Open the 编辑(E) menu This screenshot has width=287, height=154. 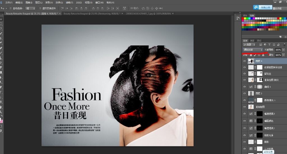pos(19,3)
